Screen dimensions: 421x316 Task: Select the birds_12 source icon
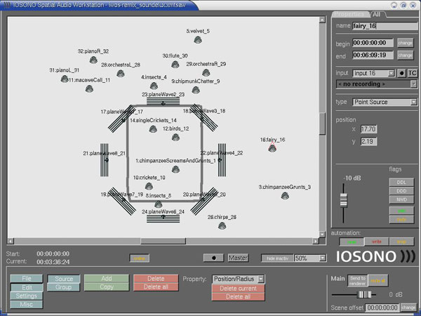[x=175, y=138]
